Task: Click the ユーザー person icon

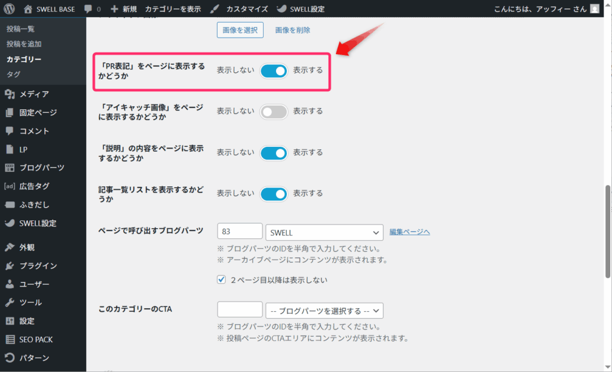Action: (x=10, y=284)
